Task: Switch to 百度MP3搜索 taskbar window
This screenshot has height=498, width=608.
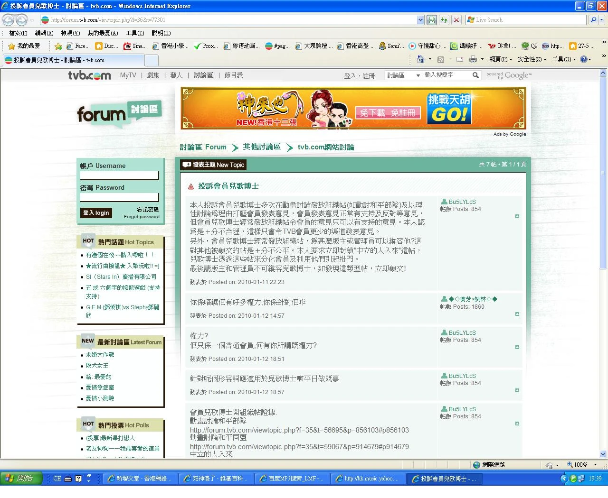Action: [x=292, y=479]
